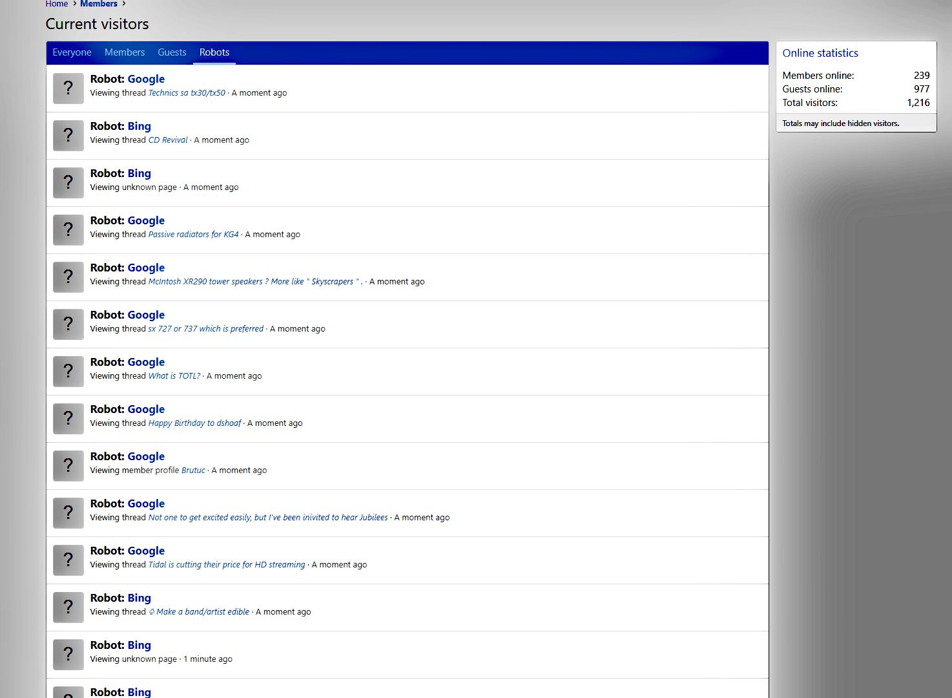Image resolution: width=952 pixels, height=698 pixels.
Task: Click the Google name in the Tidal row
Action: [x=146, y=551]
